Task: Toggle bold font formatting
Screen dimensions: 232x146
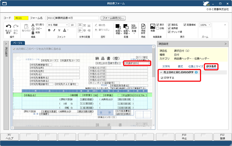Action: (x=49, y=30)
